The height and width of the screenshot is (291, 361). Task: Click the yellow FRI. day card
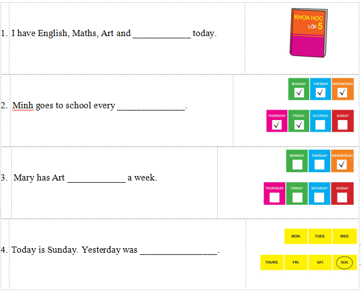(296, 262)
